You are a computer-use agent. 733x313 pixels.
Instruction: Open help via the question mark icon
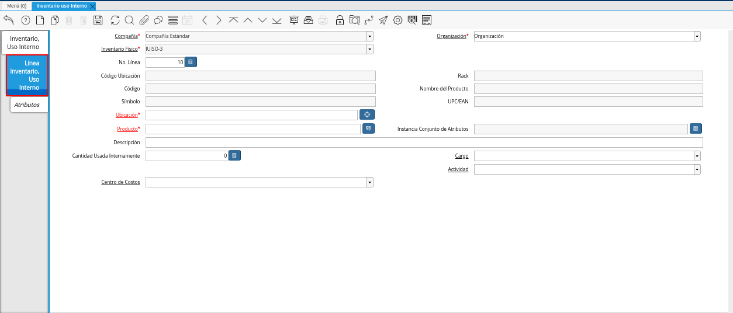click(x=26, y=20)
